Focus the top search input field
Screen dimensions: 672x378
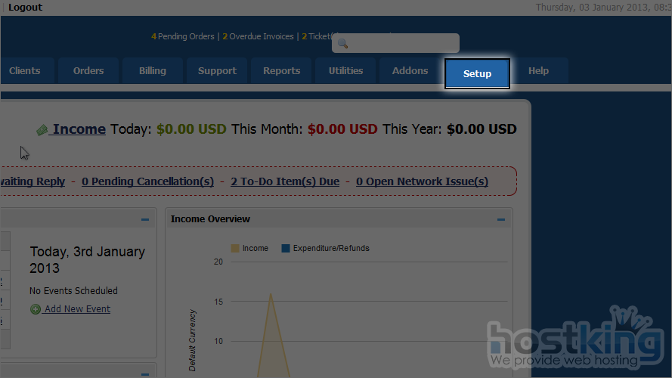pos(402,44)
